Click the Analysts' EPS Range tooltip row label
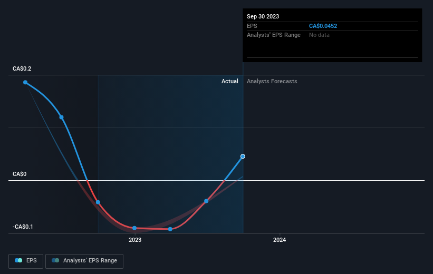Image resolution: width=433 pixels, height=274 pixels. click(274, 35)
